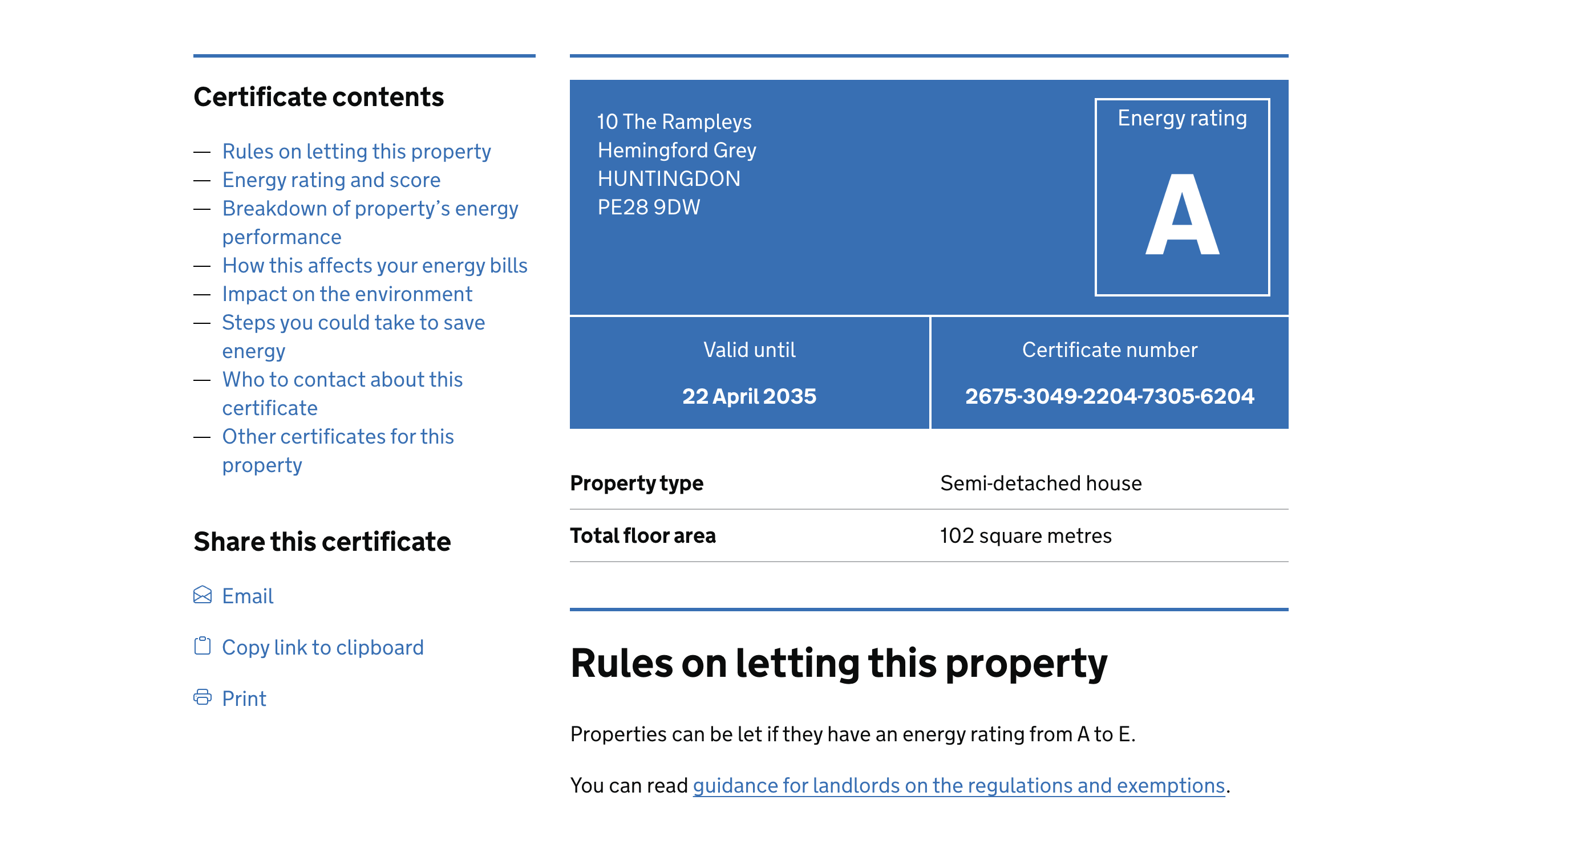Viewport: 1579px width, 861px height.
Task: Jump to Impact on the environment
Action: click(x=347, y=294)
